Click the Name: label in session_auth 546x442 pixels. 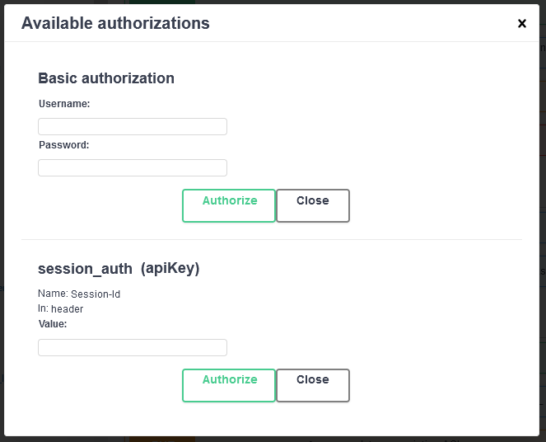pyautogui.click(x=53, y=294)
